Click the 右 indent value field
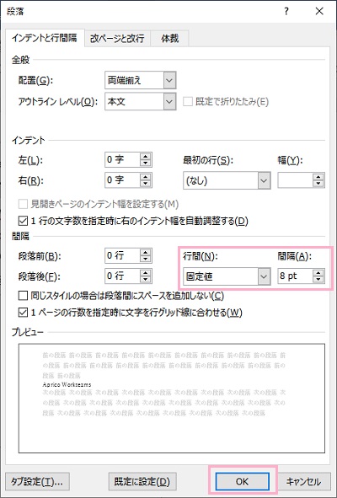 (122, 180)
